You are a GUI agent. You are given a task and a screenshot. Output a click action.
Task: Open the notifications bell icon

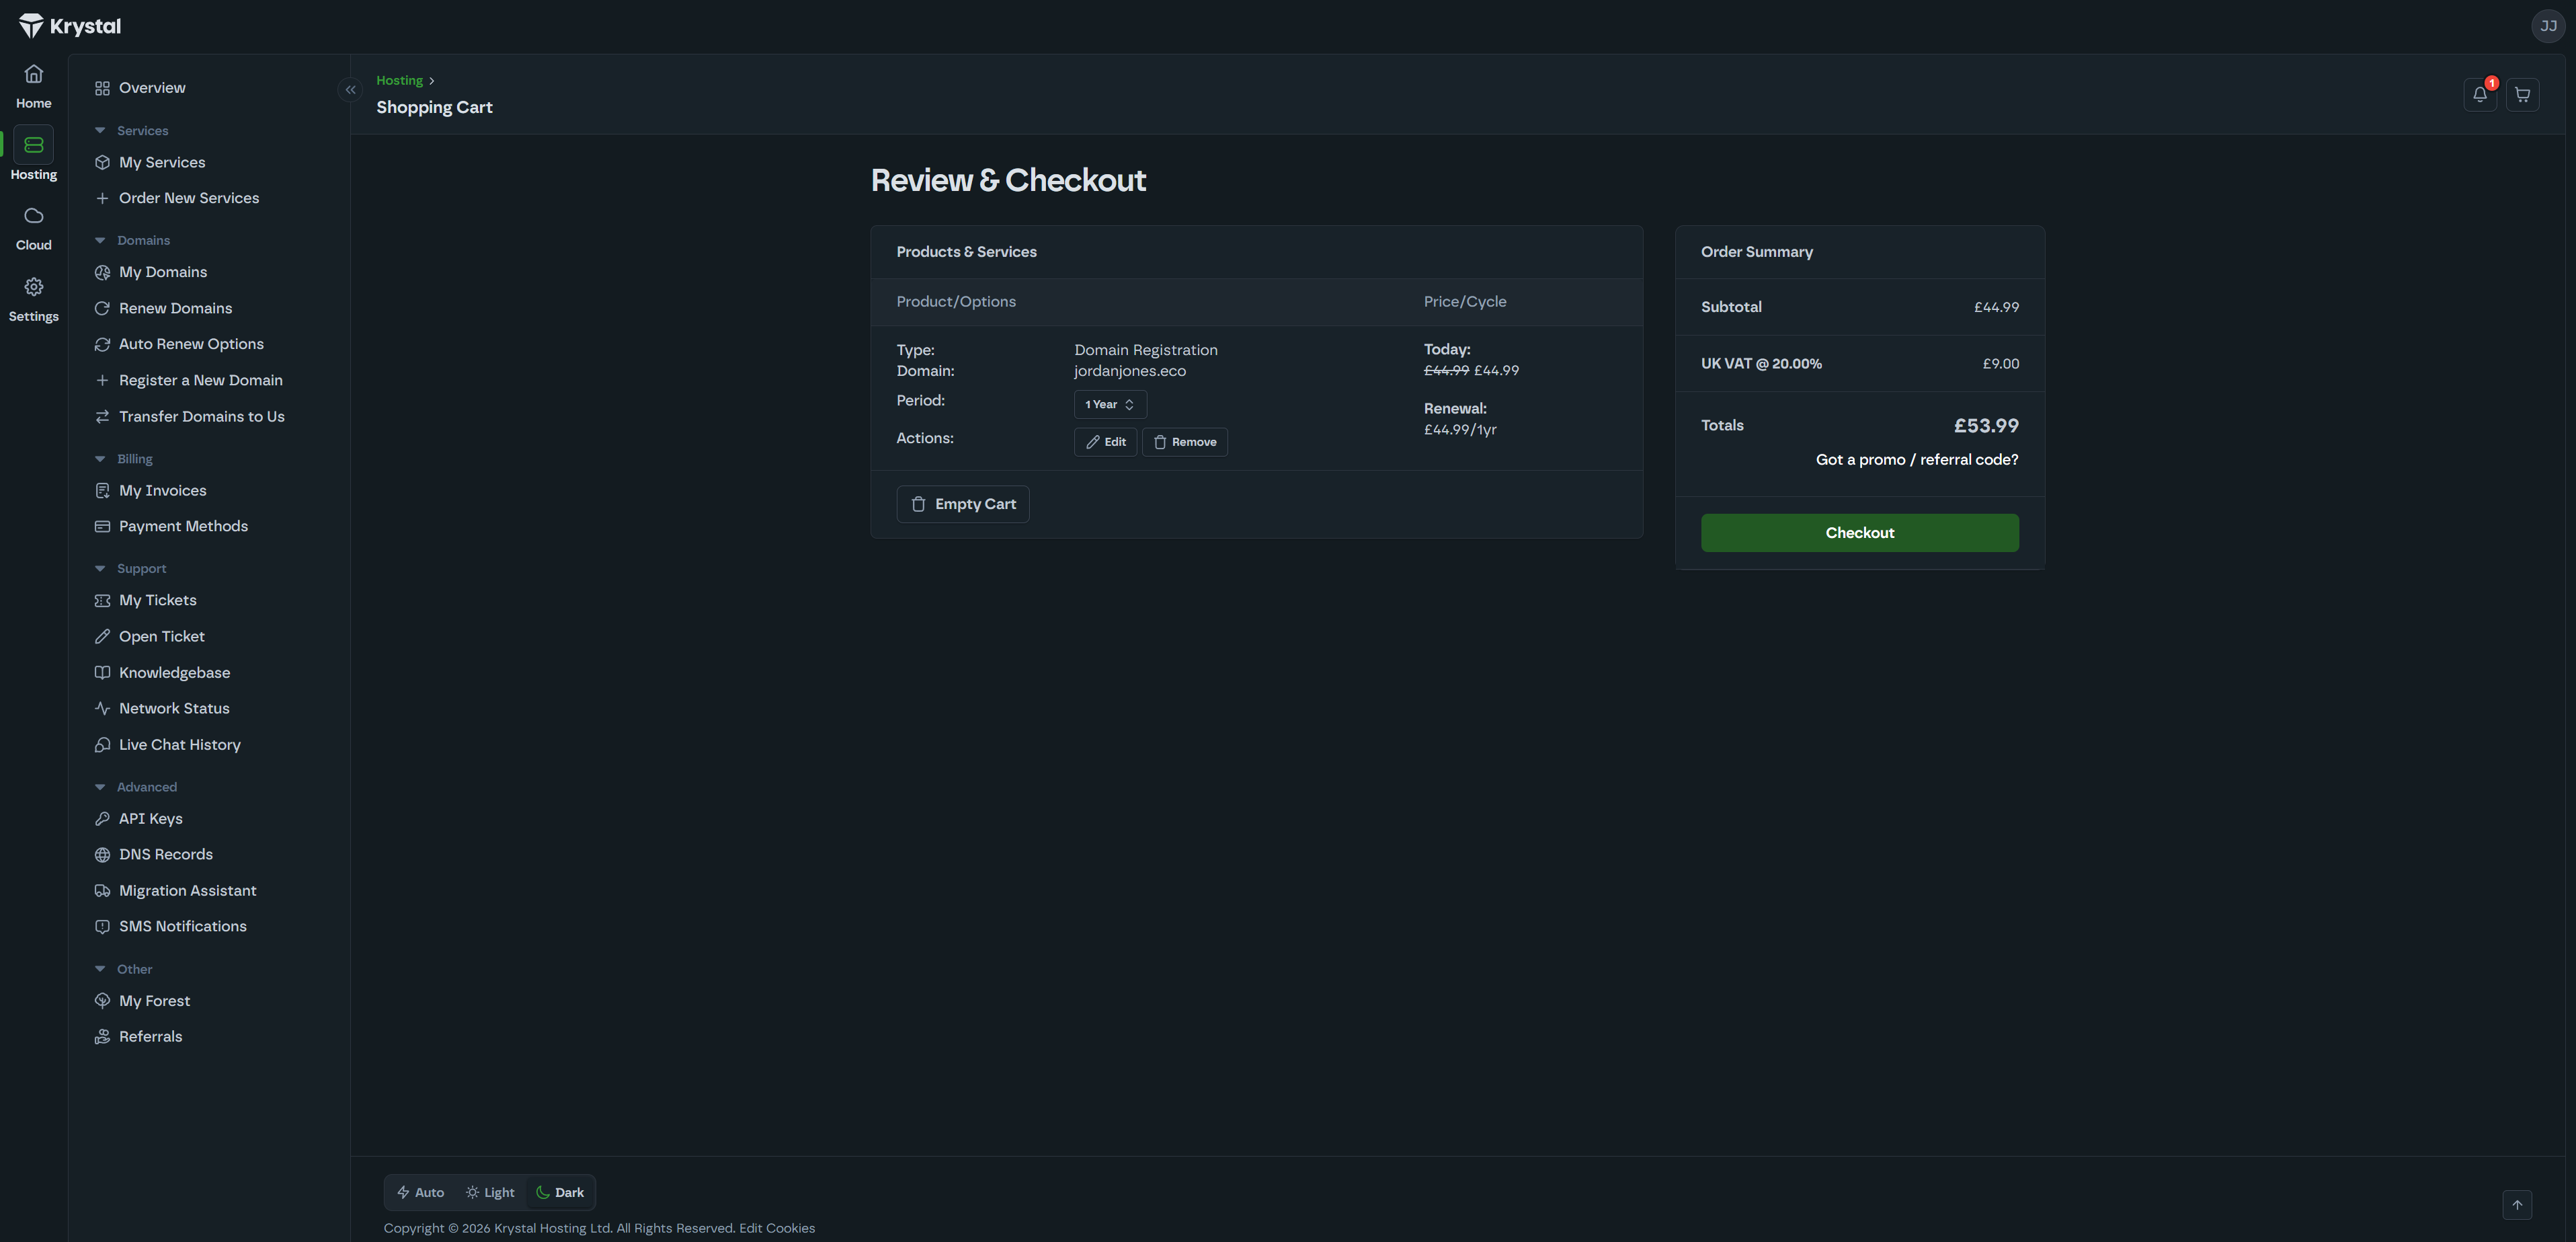2479,95
